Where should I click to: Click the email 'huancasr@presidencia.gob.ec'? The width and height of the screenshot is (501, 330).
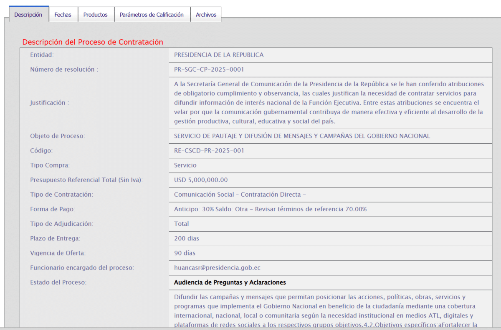pyautogui.click(x=217, y=268)
